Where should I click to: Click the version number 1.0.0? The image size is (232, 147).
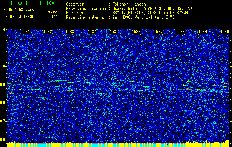click(50, 3)
